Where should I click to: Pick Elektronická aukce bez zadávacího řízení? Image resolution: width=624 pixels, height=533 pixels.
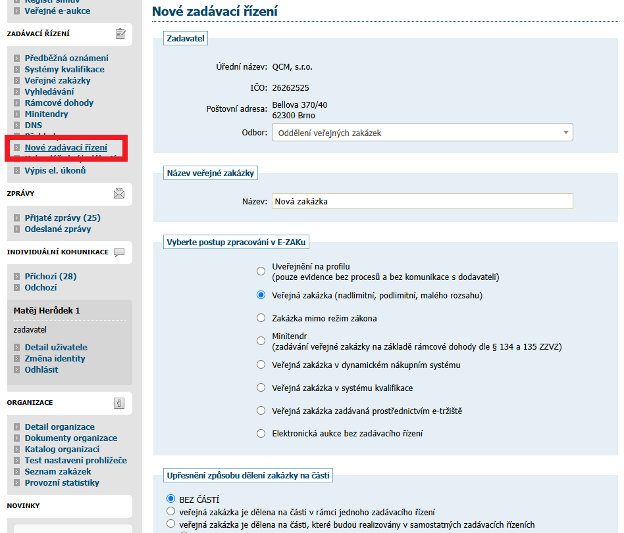coord(261,434)
